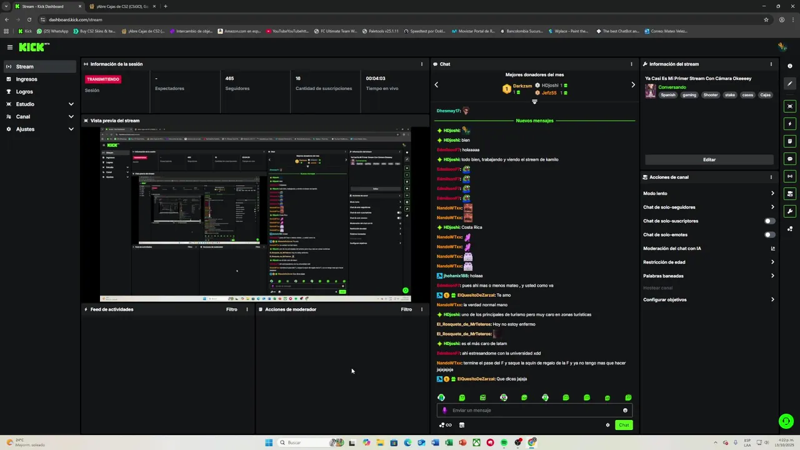
Task: Toggle Chat de solo-emotes switch
Action: tap(770, 235)
